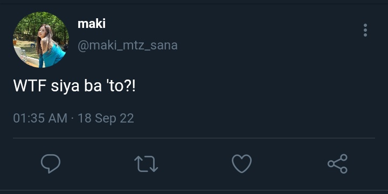Toggle the retweet arrows on the post

coord(146,164)
